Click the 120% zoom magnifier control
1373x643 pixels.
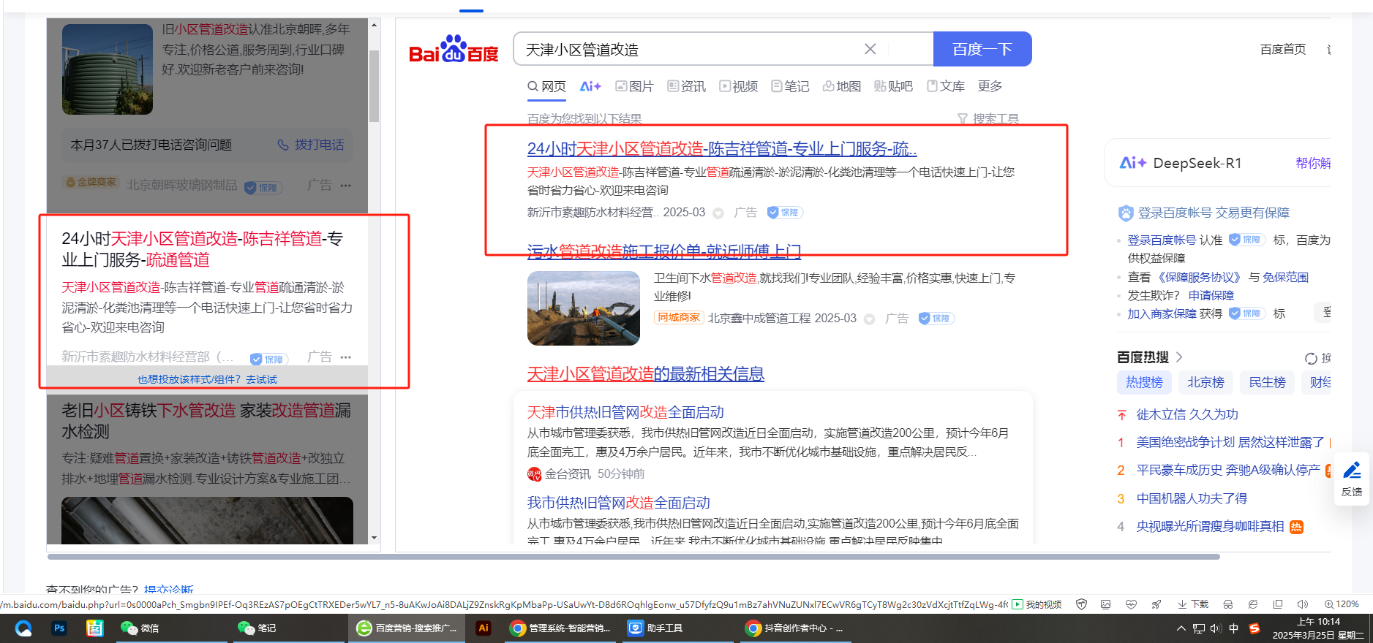(1329, 604)
